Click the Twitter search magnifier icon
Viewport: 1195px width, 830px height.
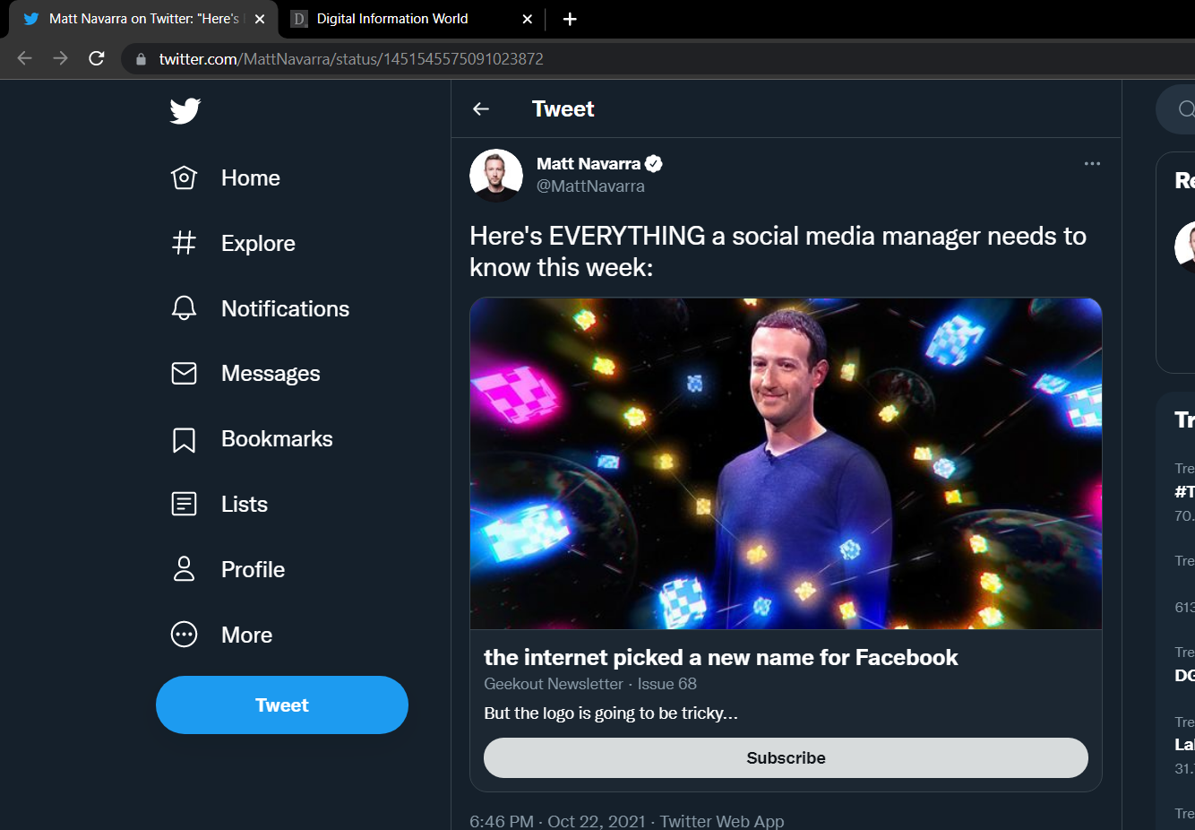coord(1186,109)
